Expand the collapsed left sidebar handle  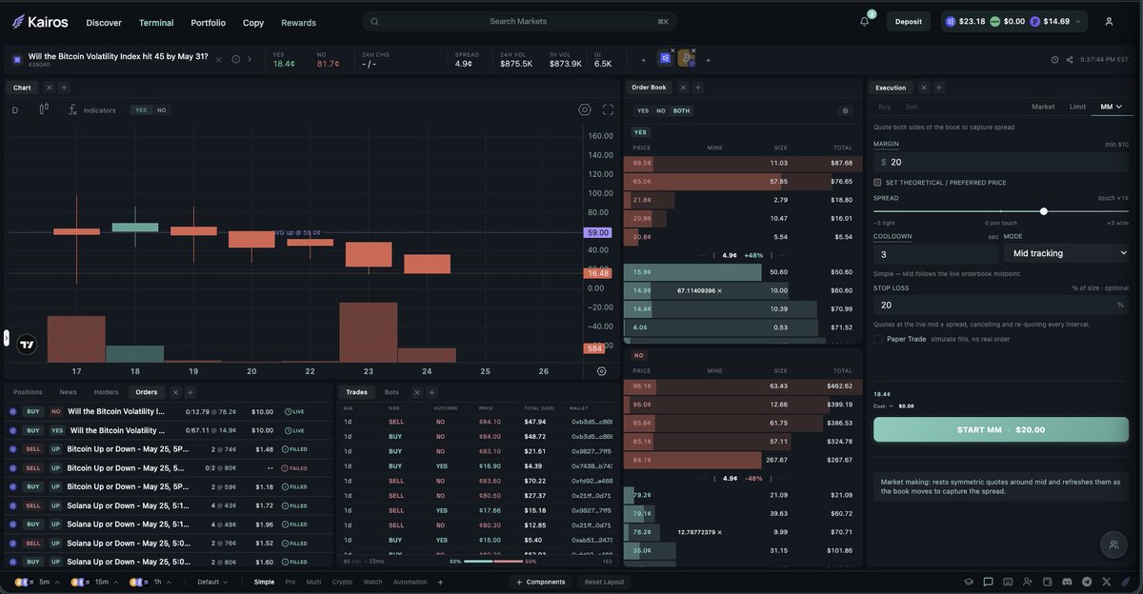click(x=6, y=338)
